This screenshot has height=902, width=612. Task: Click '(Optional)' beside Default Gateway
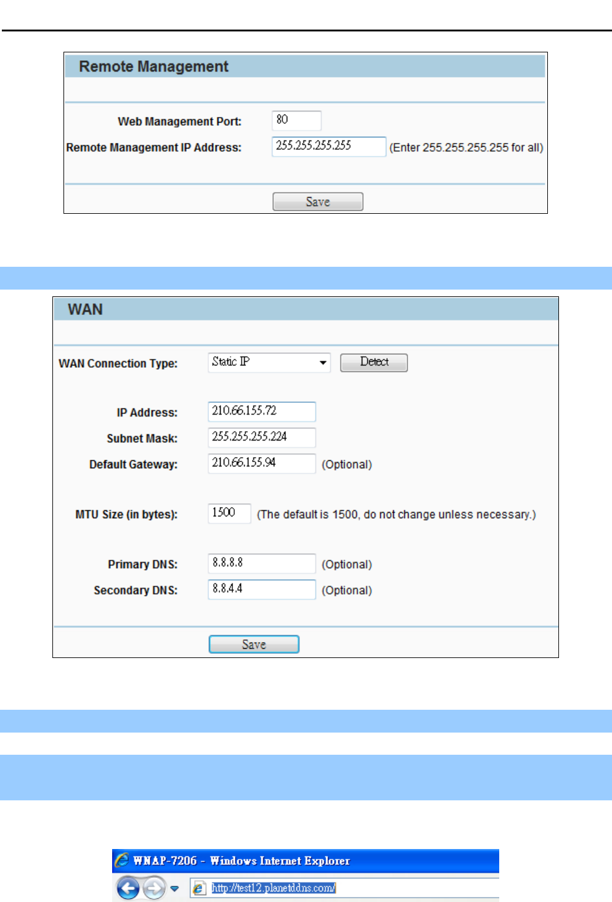[347, 465]
